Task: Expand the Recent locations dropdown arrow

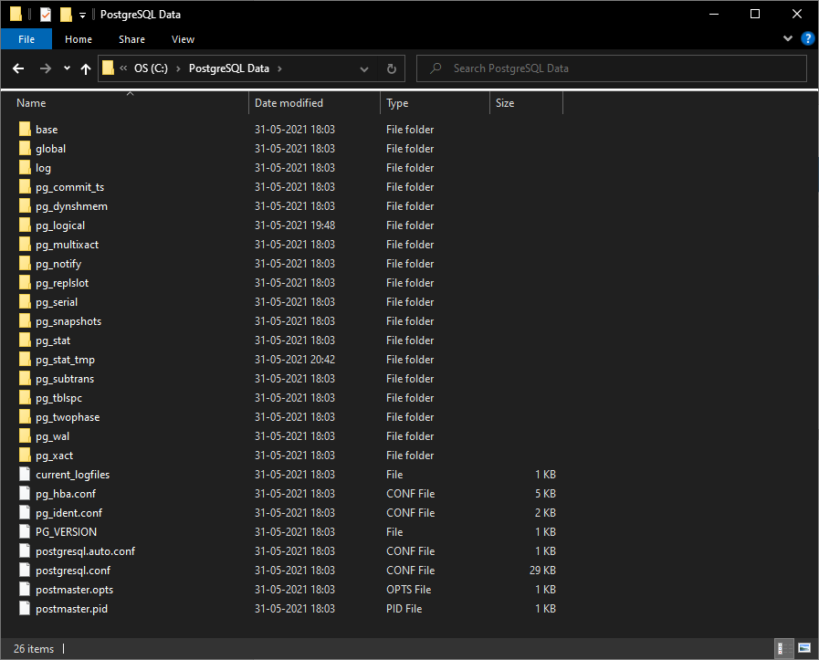Action: 67,68
